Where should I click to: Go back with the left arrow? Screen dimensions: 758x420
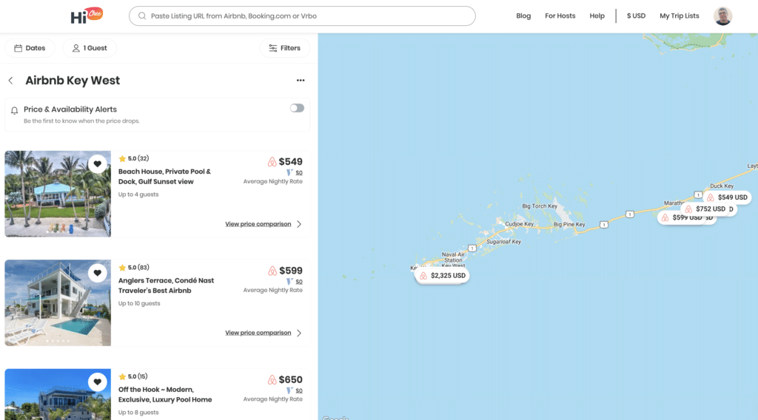pyautogui.click(x=10, y=81)
